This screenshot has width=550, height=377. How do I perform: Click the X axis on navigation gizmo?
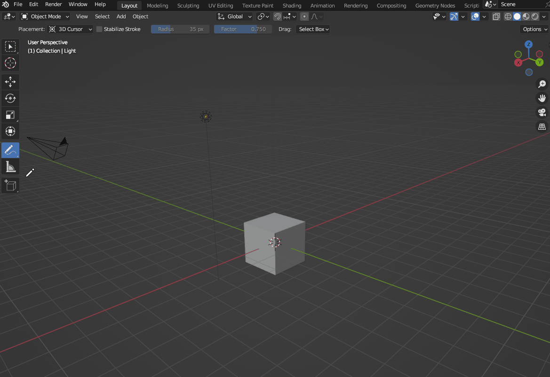coord(518,63)
